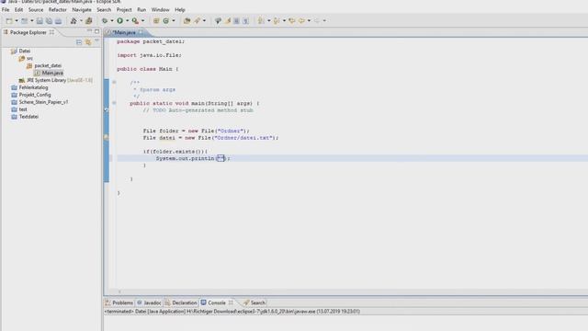Click the Print toolbar icon
The image size is (588, 331).
tap(58, 21)
